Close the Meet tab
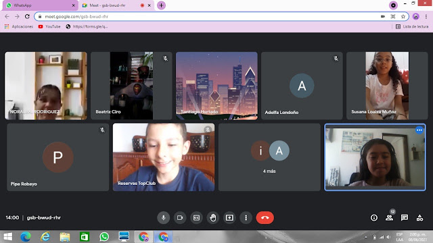The width and height of the screenshot is (433, 243). click(150, 5)
